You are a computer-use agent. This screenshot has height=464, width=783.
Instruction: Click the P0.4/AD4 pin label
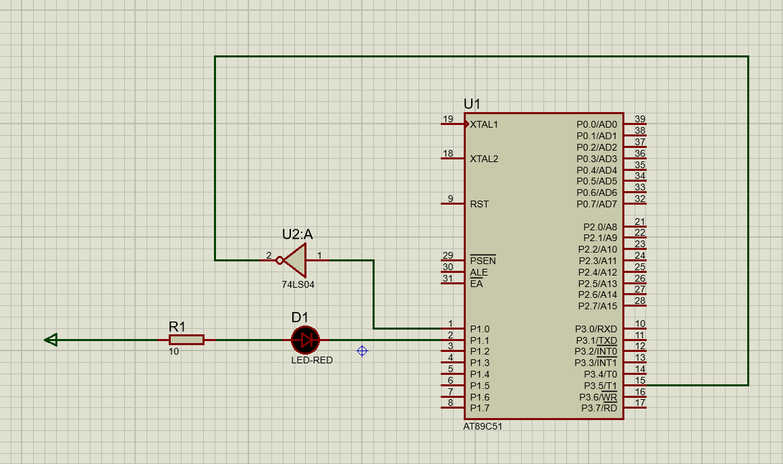(x=597, y=170)
